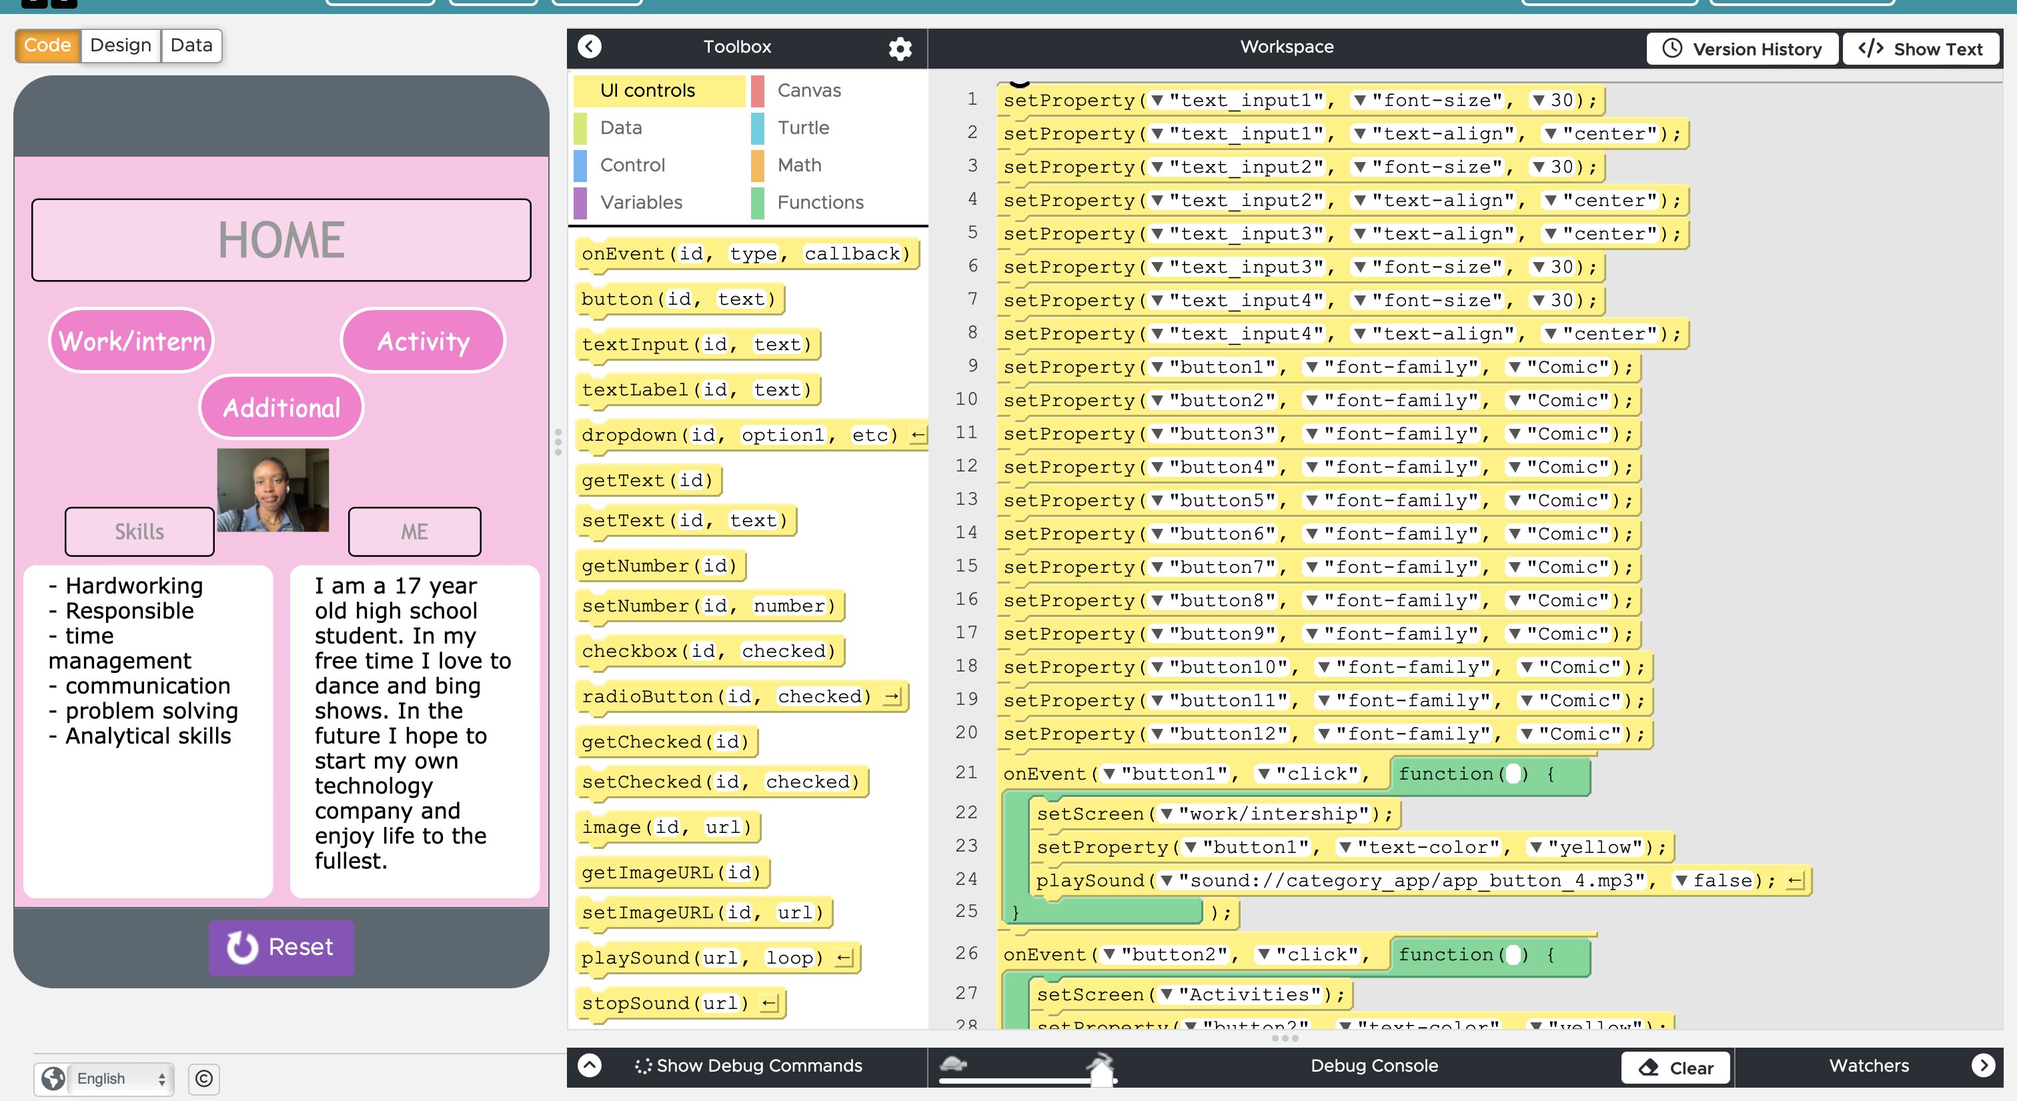This screenshot has height=1101, width=2017.
Task: Select the textInput(id, text) block
Action: point(698,345)
